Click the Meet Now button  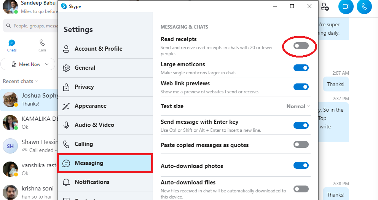point(26,64)
